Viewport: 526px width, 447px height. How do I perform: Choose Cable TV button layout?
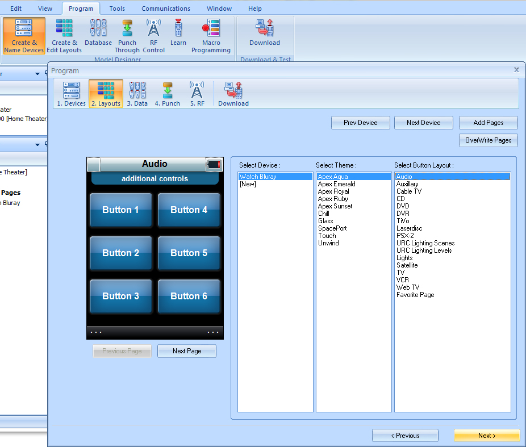[x=409, y=191]
